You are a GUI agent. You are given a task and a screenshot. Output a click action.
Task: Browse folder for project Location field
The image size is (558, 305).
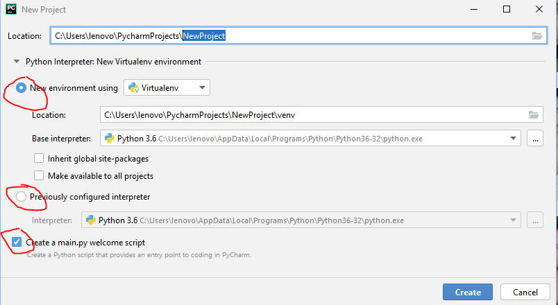(537, 36)
